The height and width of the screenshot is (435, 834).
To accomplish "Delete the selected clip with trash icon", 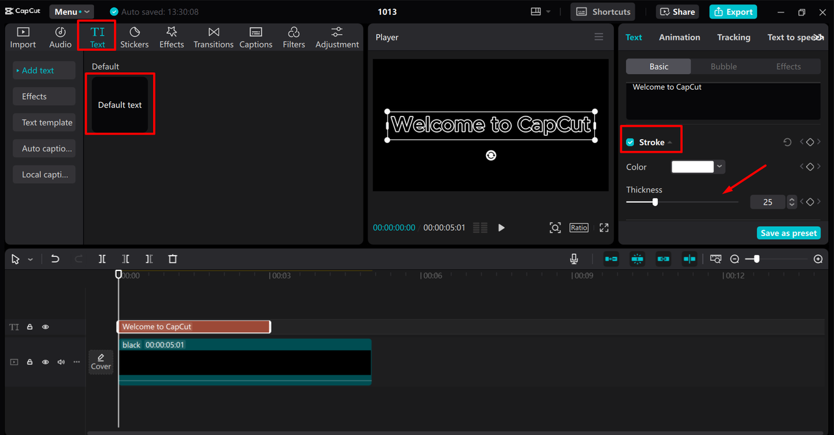I will click(x=173, y=259).
